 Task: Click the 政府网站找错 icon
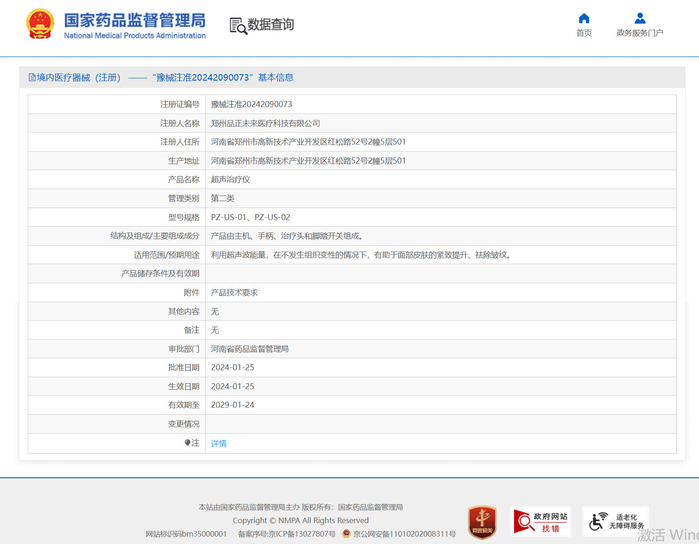tap(541, 522)
